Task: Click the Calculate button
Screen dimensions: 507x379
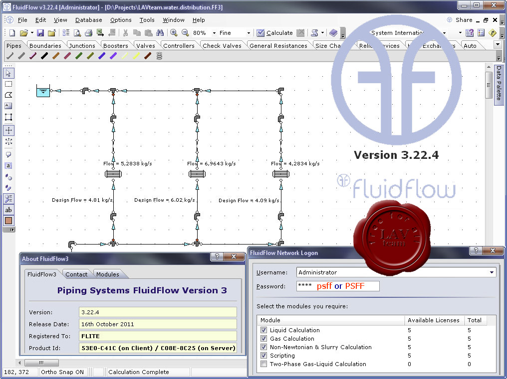Action: [275, 33]
